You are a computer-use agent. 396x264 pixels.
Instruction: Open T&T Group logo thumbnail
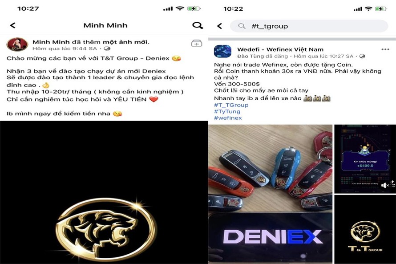click(365, 229)
